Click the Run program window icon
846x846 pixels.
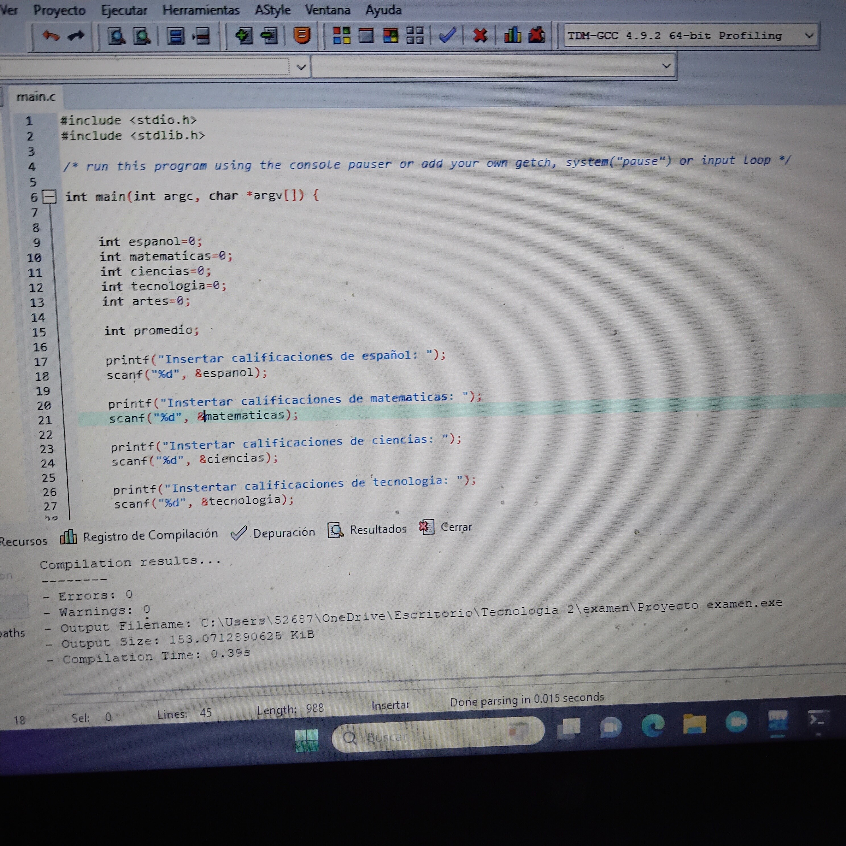point(366,35)
